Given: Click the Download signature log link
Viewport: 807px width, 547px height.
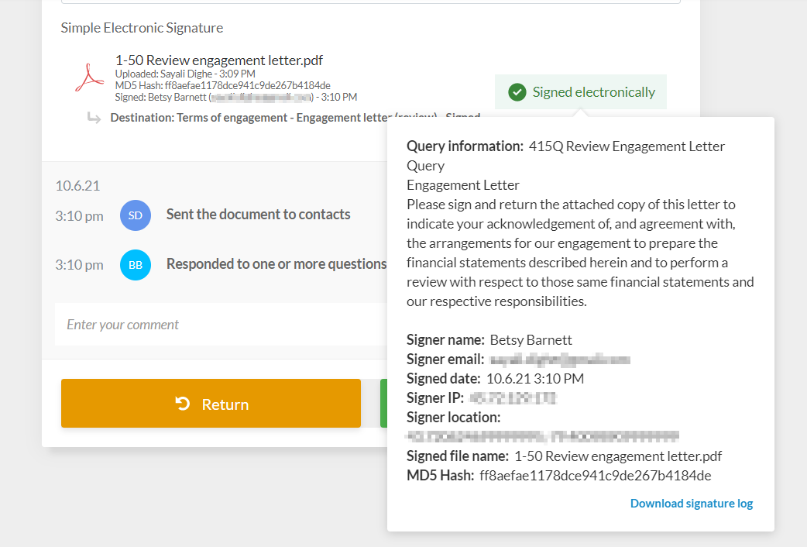Looking at the screenshot, I should [x=691, y=503].
